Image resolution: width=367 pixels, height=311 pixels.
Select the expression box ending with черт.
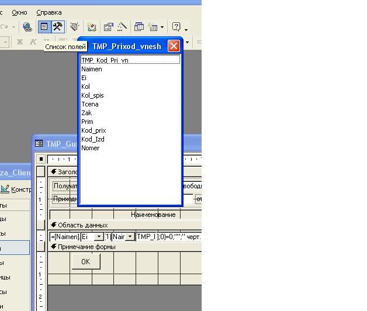click(179, 237)
